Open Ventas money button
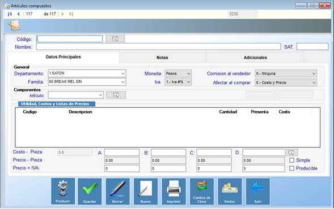The image size is (334, 209). pyautogui.click(x=230, y=191)
